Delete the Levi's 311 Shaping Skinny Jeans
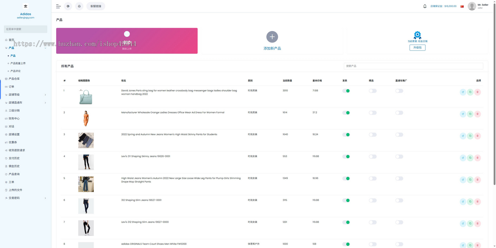 pos(477,158)
